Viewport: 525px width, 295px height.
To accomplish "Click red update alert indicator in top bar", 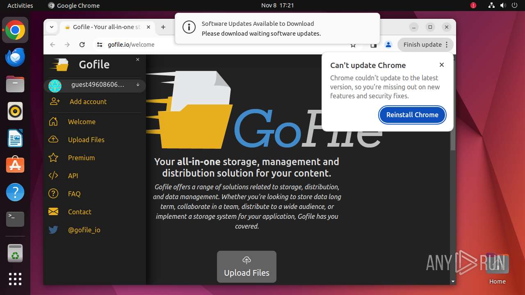I will [x=473, y=5].
